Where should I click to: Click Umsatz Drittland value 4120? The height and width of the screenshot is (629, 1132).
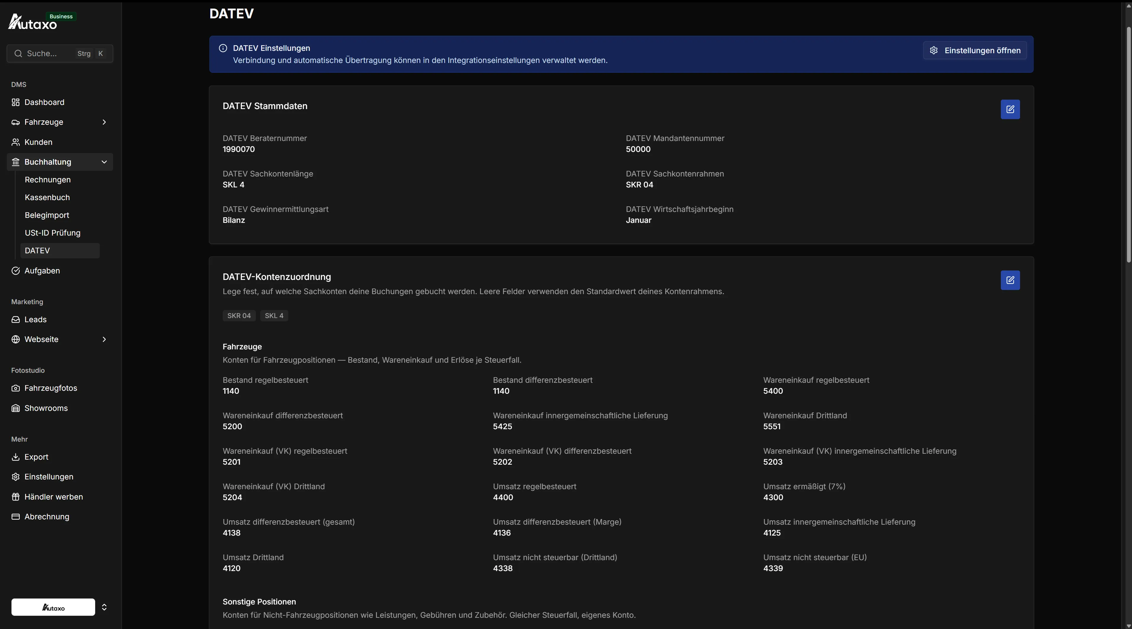click(x=232, y=568)
